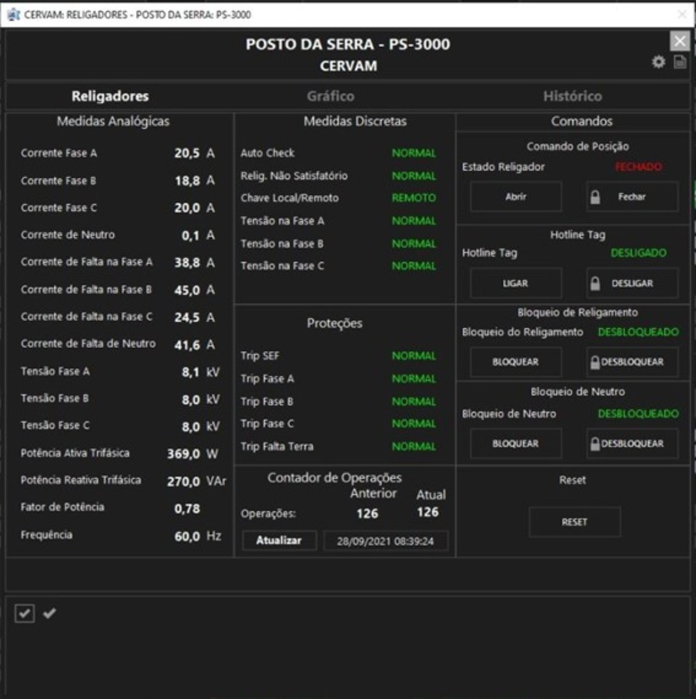Select the Religadores tab

(110, 96)
